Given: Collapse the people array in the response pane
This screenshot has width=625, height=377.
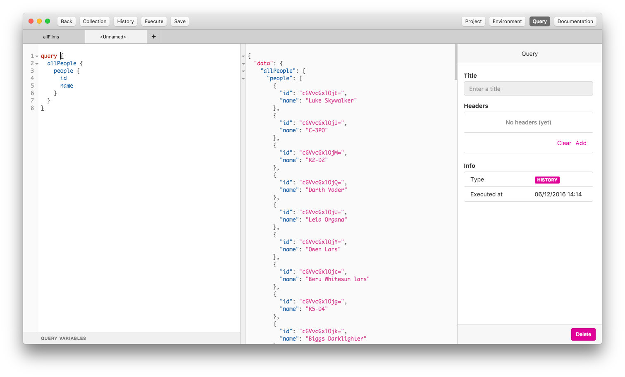Looking at the screenshot, I should point(243,79).
